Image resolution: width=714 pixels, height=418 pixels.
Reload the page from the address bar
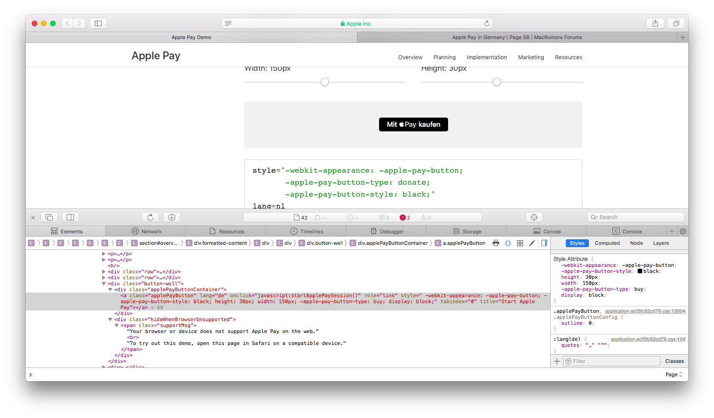click(487, 23)
